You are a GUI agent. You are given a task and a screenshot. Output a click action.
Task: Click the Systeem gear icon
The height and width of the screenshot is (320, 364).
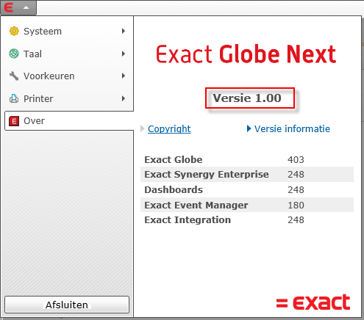pos(14,31)
